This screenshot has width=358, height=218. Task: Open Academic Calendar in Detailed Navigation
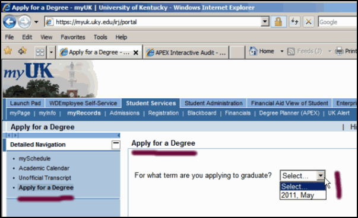44,168
